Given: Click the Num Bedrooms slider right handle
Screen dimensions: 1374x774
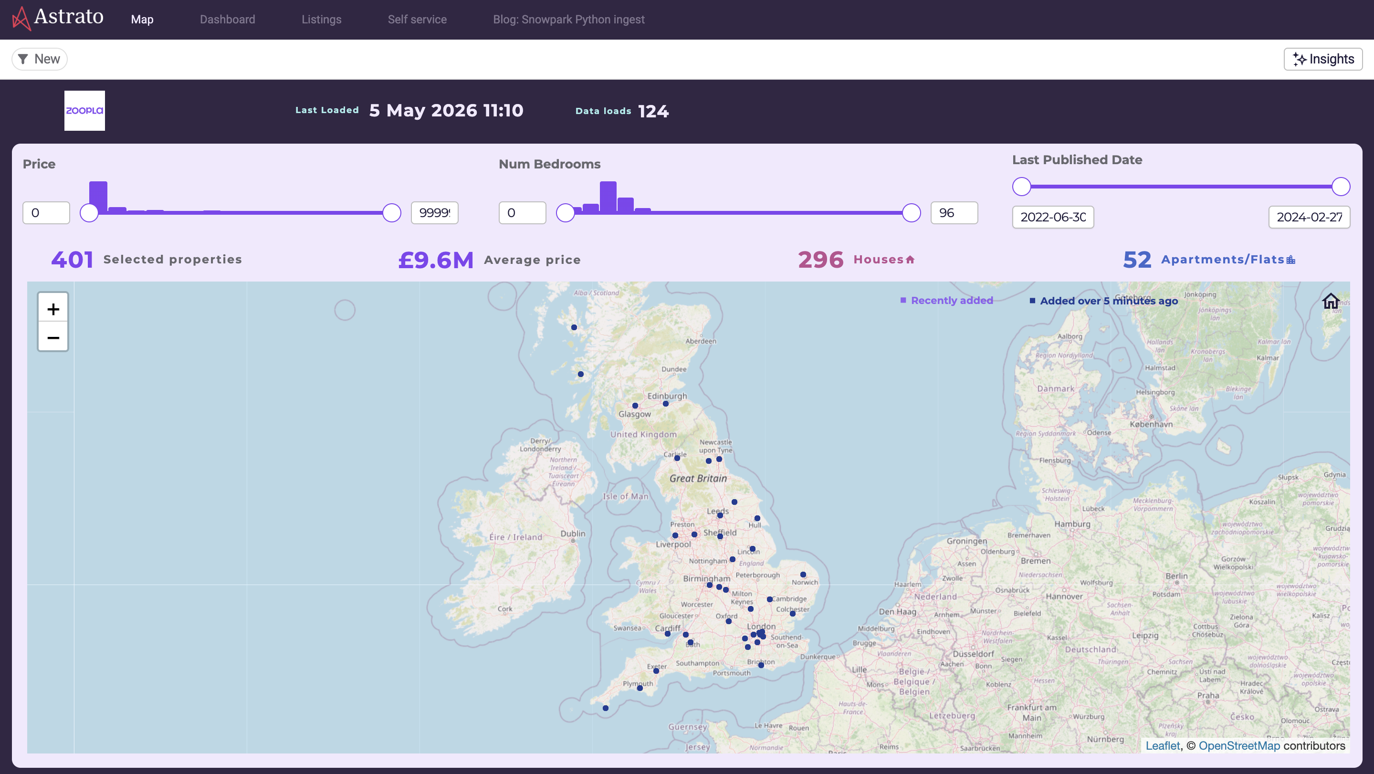Looking at the screenshot, I should pyautogui.click(x=912, y=213).
